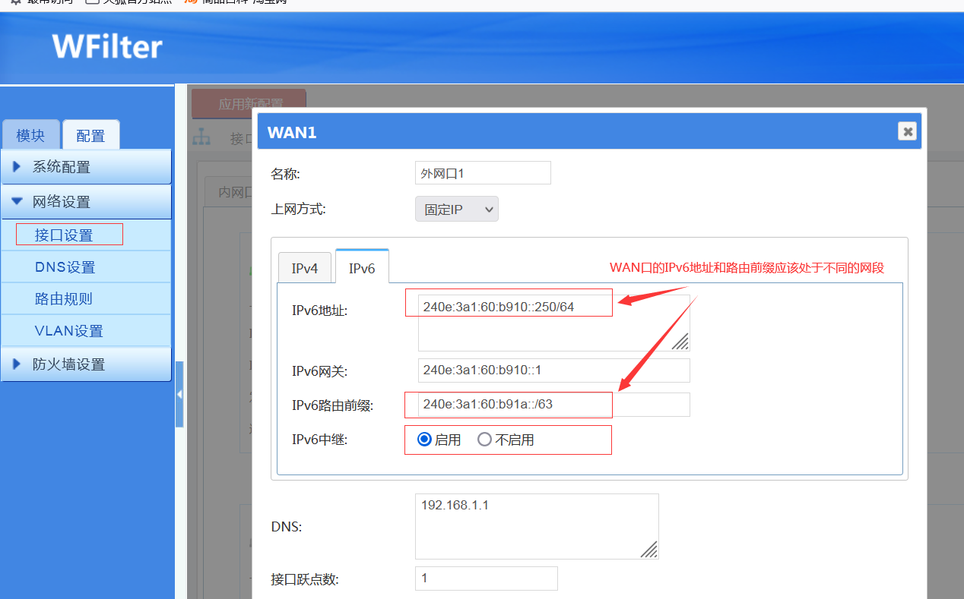Open VLAN设置 in the sidebar
The width and height of the screenshot is (964, 599).
(x=68, y=331)
